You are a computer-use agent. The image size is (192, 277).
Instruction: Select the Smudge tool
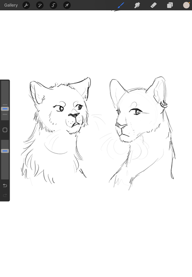[137, 5]
